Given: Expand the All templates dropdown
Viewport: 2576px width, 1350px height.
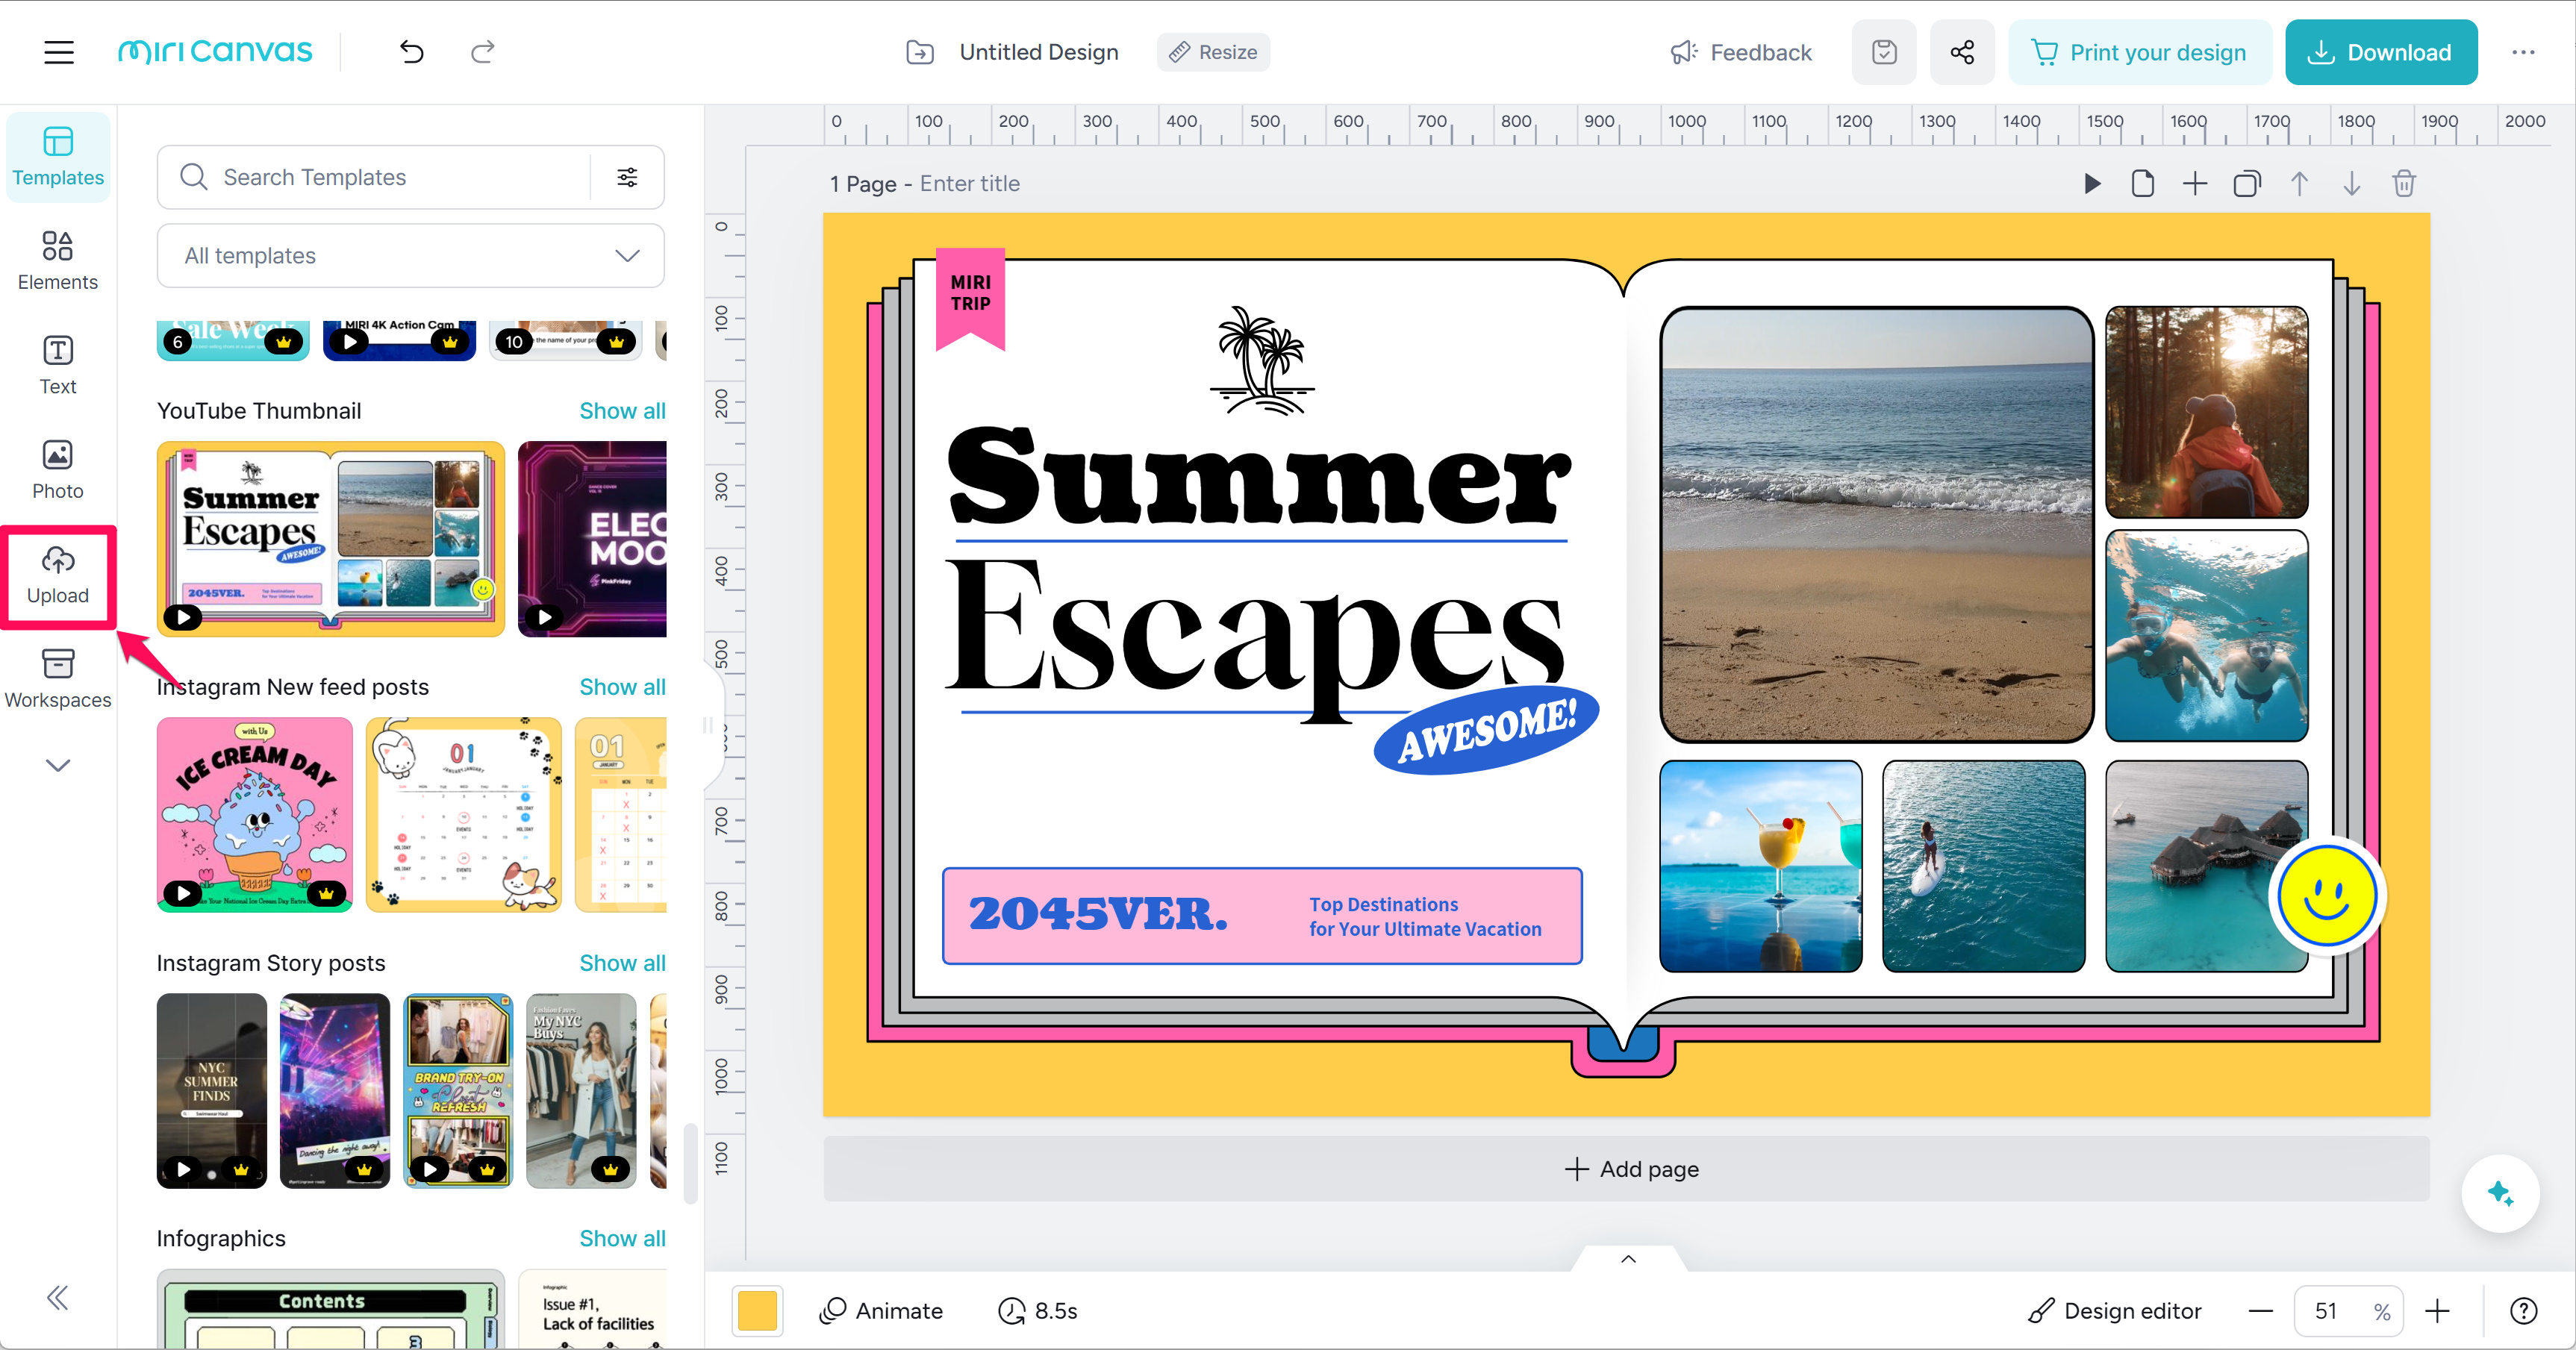Looking at the screenshot, I should [x=410, y=256].
